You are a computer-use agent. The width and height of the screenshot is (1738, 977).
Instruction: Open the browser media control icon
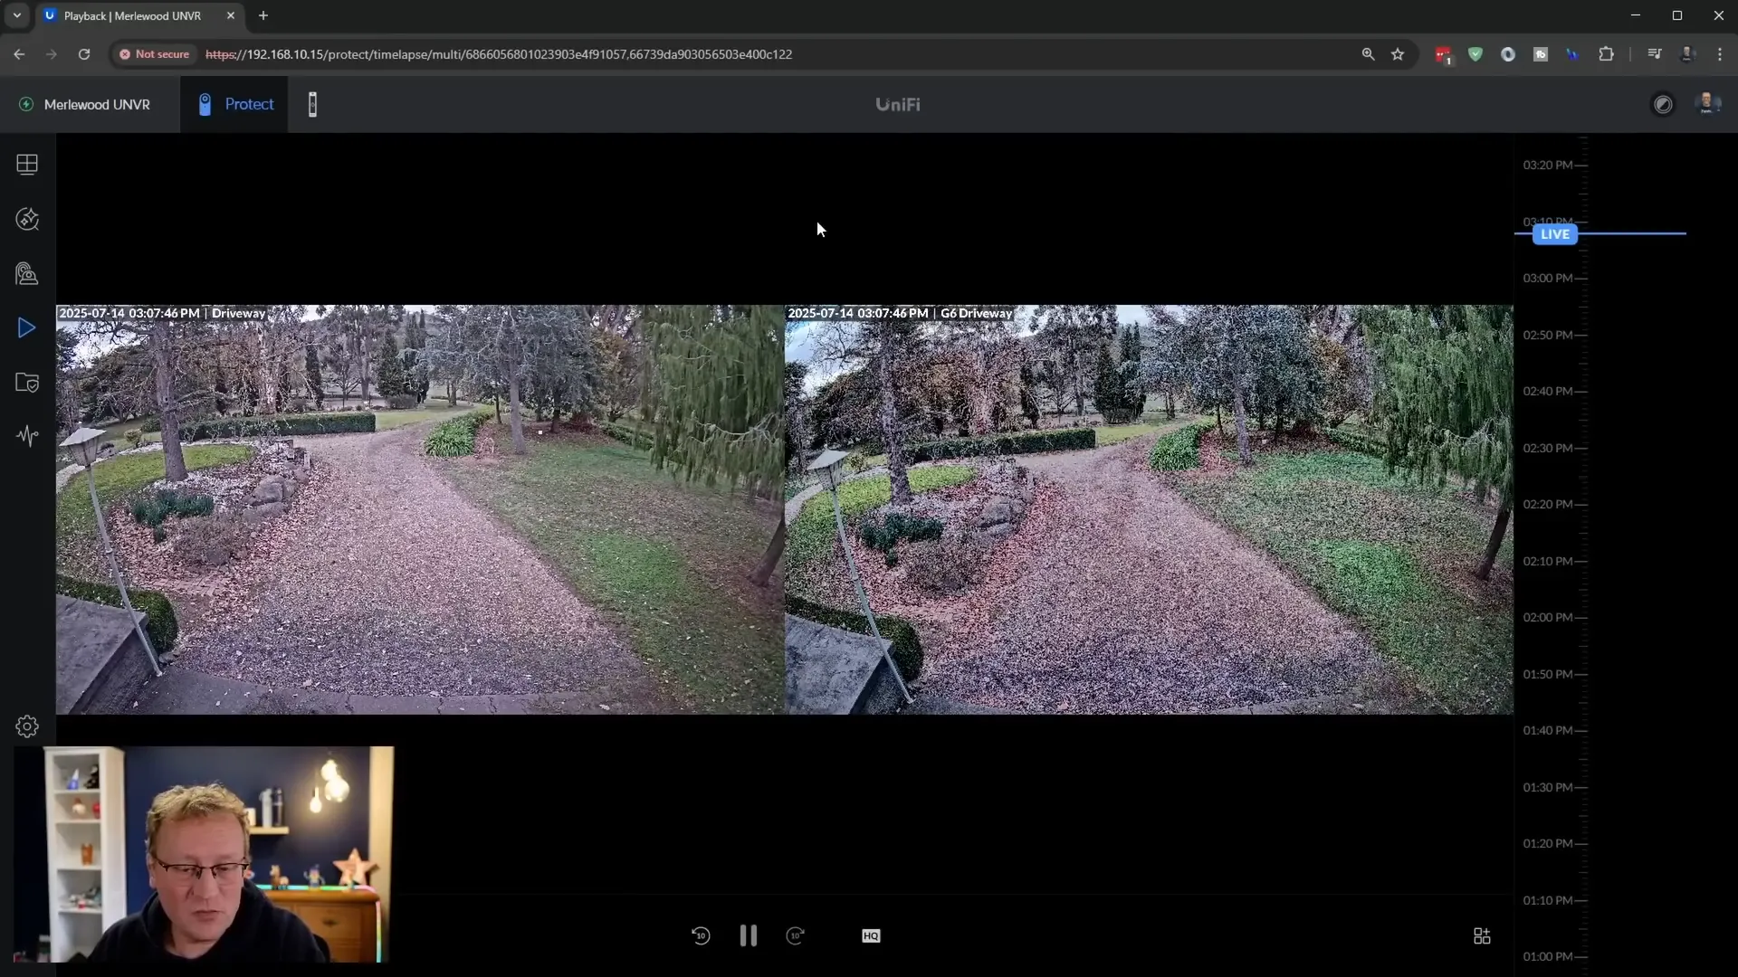pyautogui.click(x=1655, y=54)
